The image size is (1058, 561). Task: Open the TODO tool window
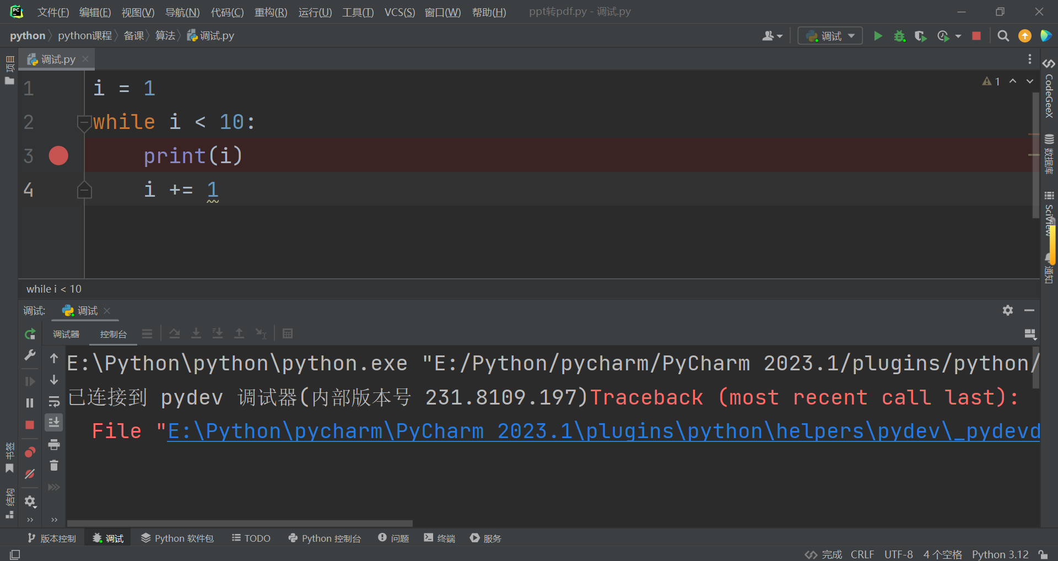coord(251,538)
